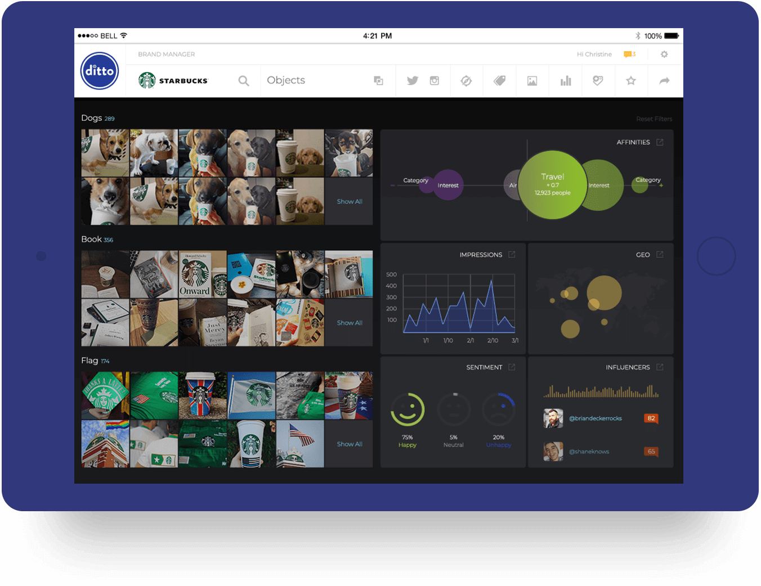
Task: Click the overlapping squares icon in toolbar
Action: (x=379, y=81)
